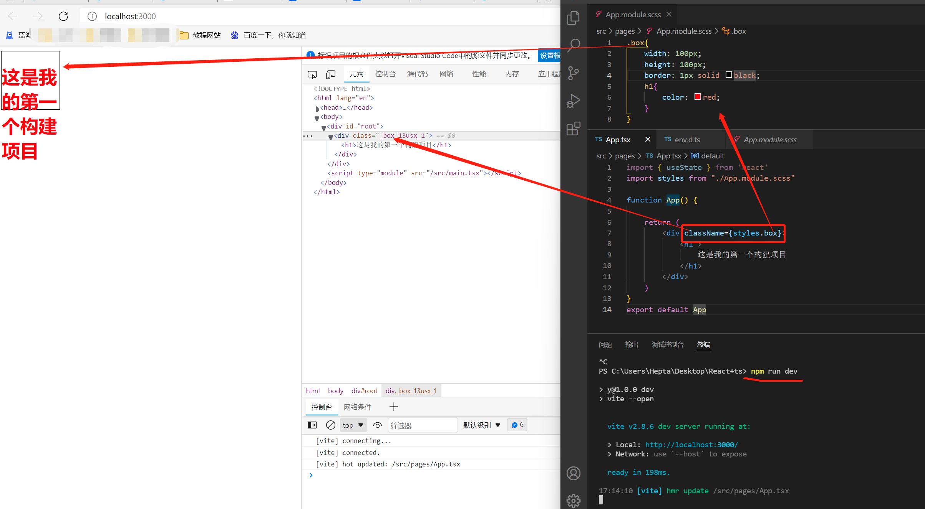The height and width of the screenshot is (509, 925).
Task: Select 网络条件 drawer tab
Action: [358, 407]
